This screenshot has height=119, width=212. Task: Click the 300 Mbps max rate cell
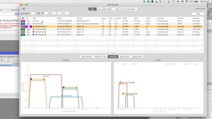(x=198, y=21)
